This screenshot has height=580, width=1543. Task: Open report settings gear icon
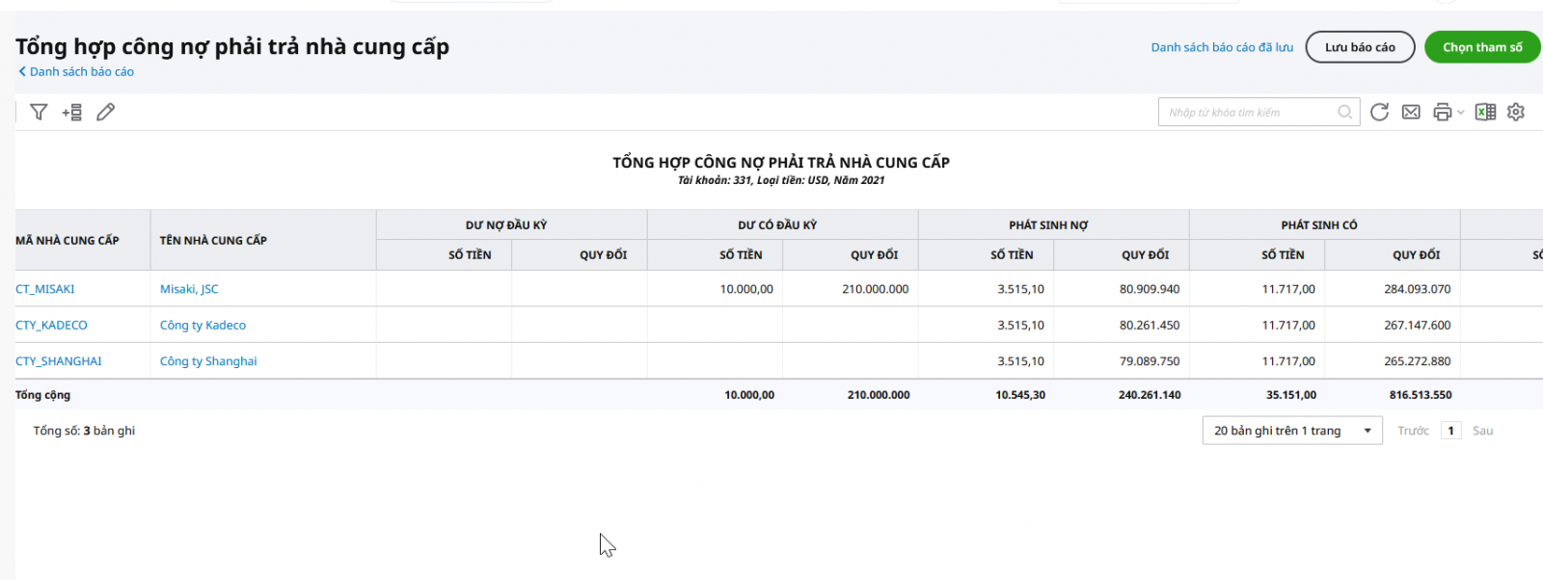[1516, 113]
